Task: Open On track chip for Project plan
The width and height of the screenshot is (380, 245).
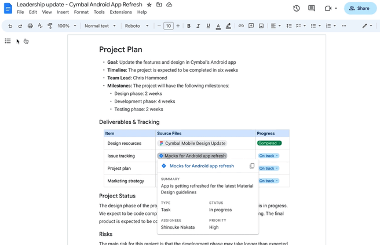Action: tap(269, 168)
